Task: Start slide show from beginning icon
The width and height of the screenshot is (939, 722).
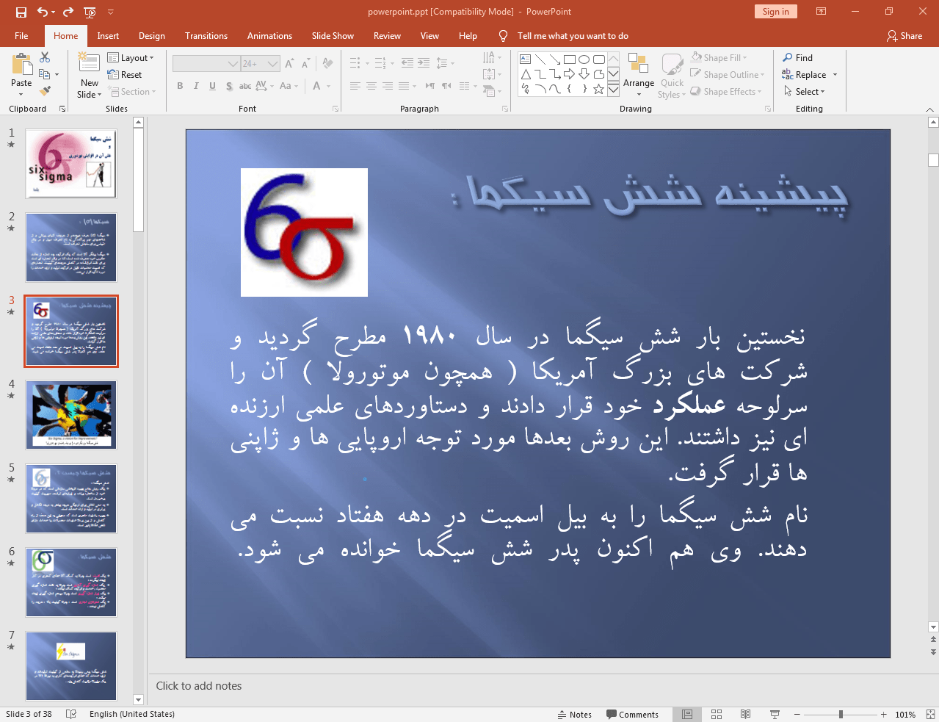Action: pyautogui.click(x=90, y=12)
